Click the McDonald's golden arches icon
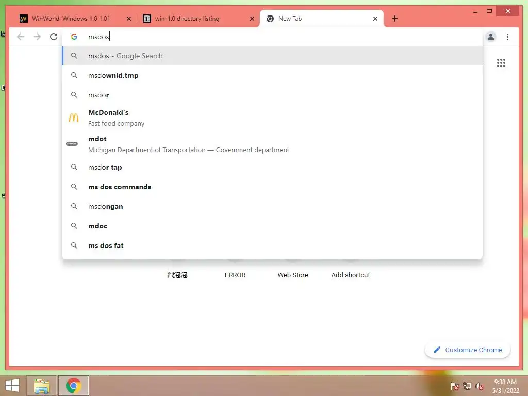Viewport: 528px width, 396px height. [x=74, y=118]
